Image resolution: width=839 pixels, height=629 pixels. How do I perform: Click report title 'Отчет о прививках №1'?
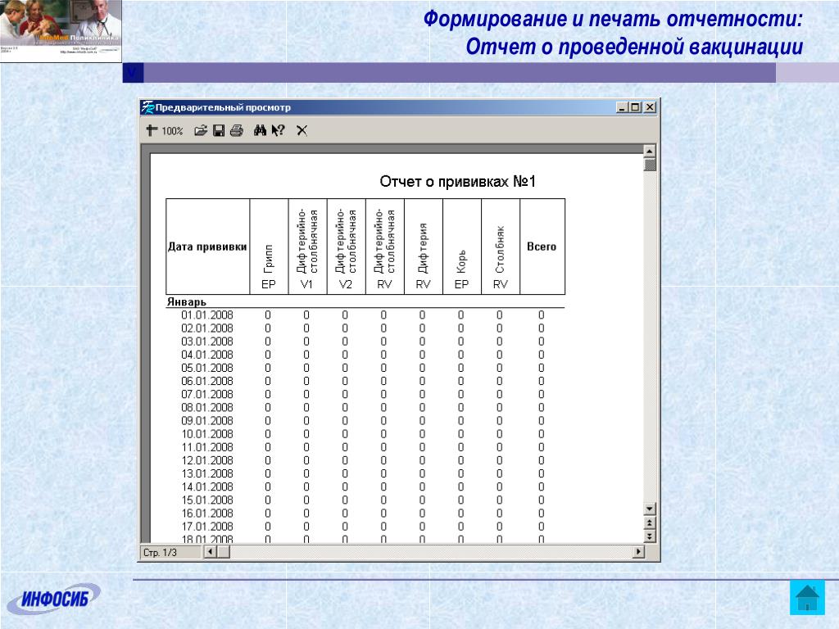457,181
